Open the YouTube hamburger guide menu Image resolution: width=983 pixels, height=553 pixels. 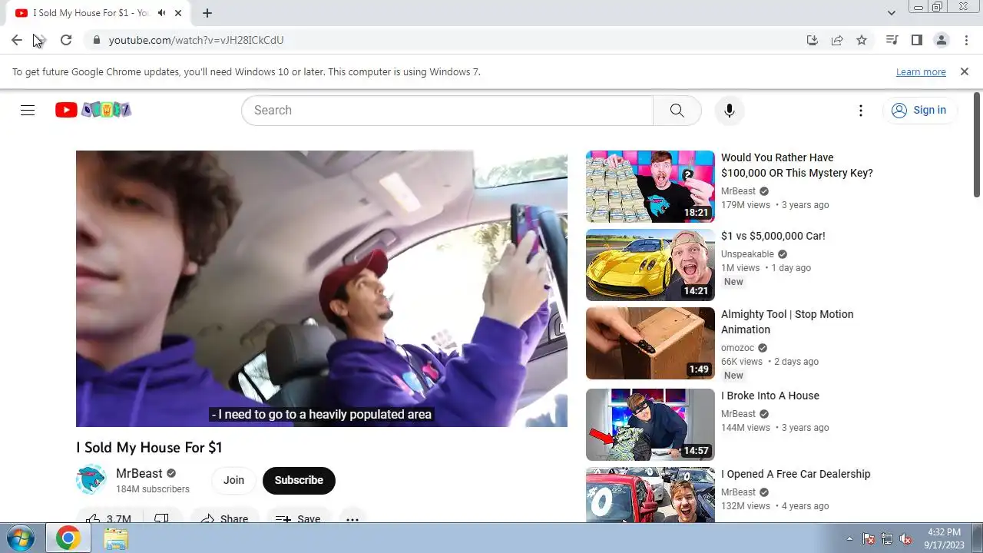coord(28,110)
